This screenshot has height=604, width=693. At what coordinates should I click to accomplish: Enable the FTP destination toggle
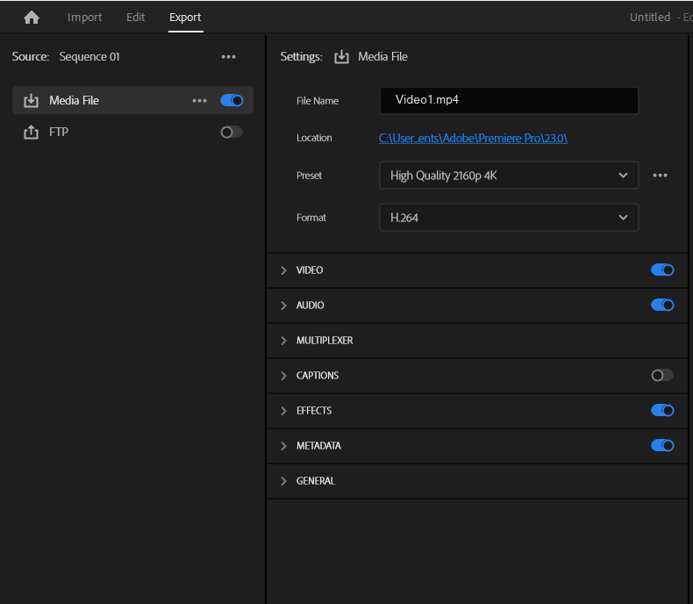pos(232,133)
